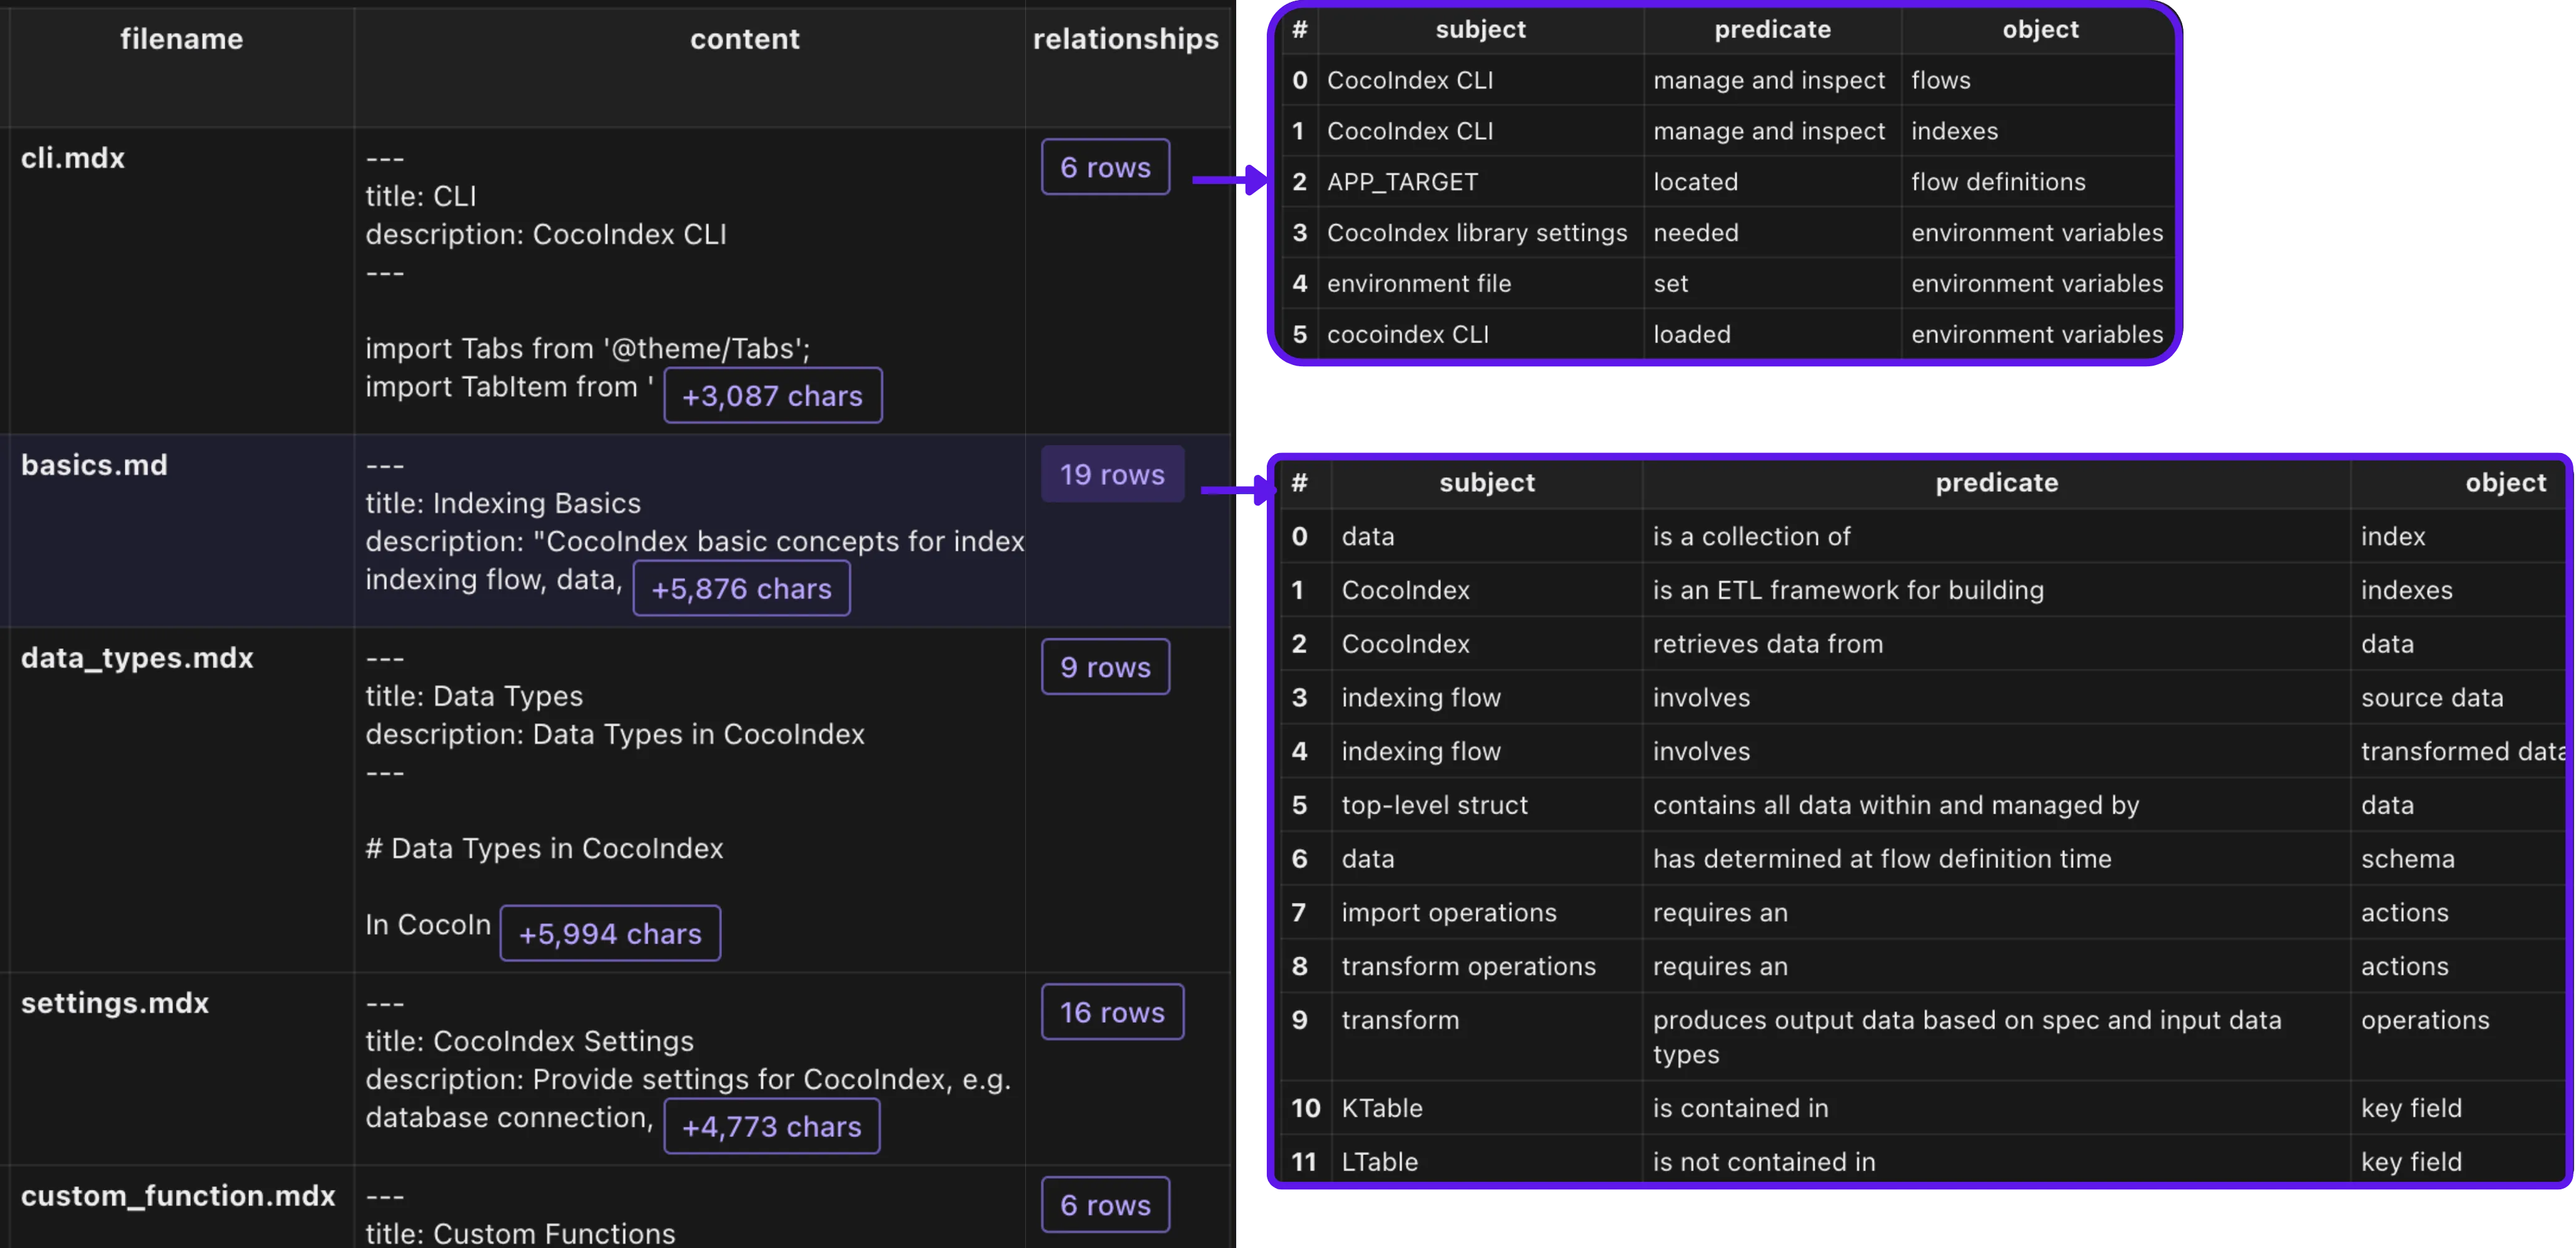Screen dimensions: 2576x1248
Task: Open the 16 rows badge for settings.mdx
Action: point(1112,1012)
